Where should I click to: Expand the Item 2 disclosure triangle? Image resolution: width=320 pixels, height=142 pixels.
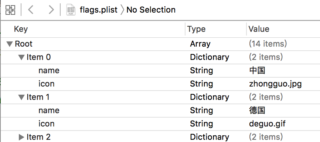tap(21, 137)
